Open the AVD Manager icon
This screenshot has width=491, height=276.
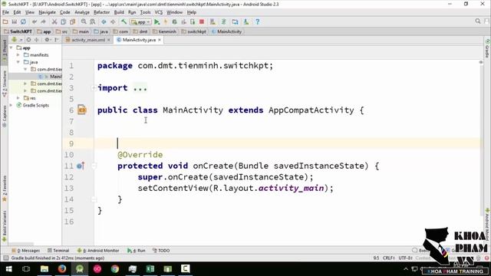tap(213, 22)
